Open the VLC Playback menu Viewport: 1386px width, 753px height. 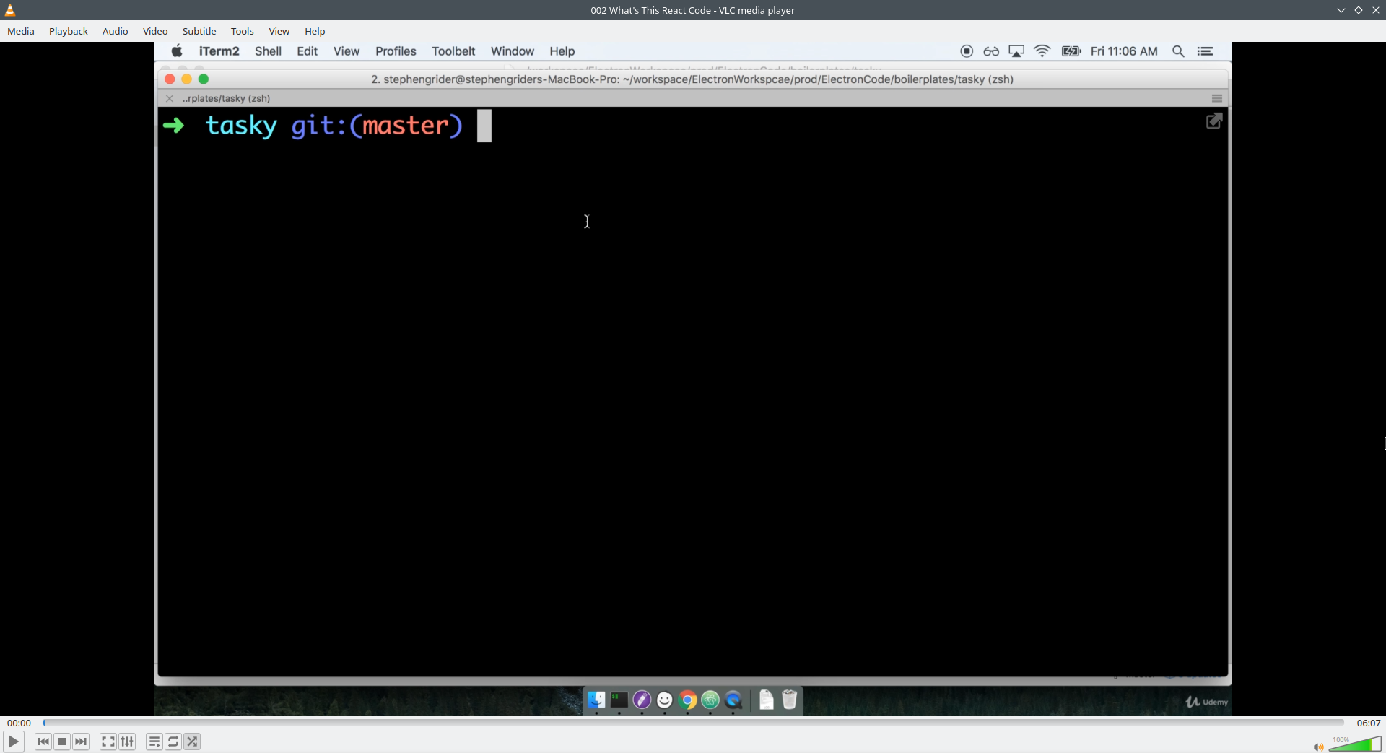click(69, 31)
